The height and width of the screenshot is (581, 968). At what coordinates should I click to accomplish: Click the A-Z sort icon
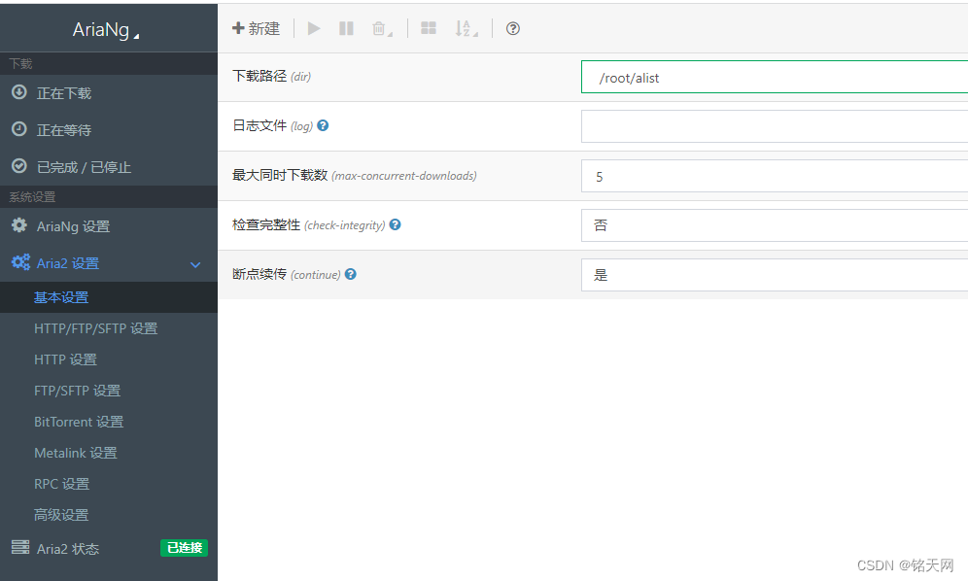coord(464,28)
